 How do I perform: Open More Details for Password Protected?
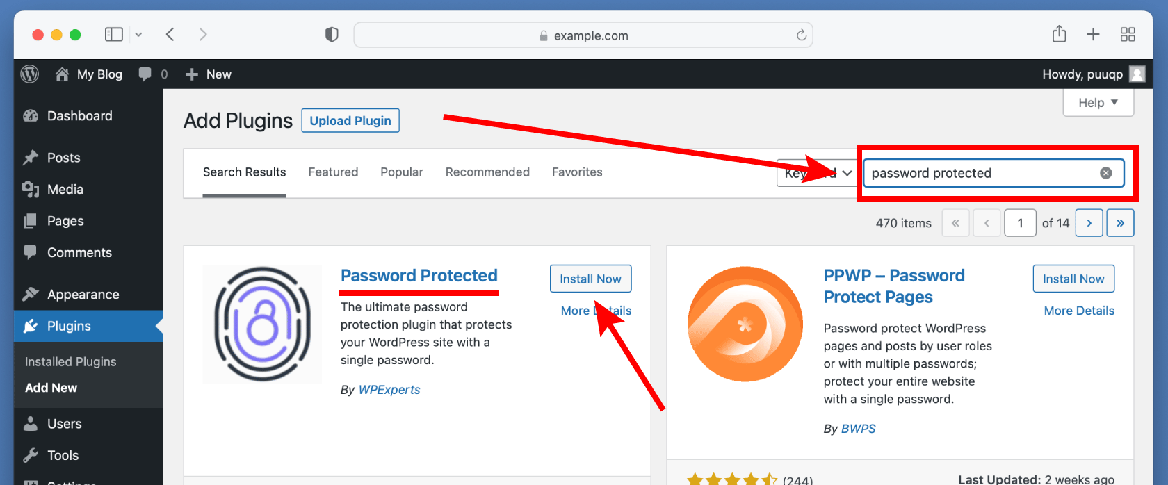coord(597,311)
